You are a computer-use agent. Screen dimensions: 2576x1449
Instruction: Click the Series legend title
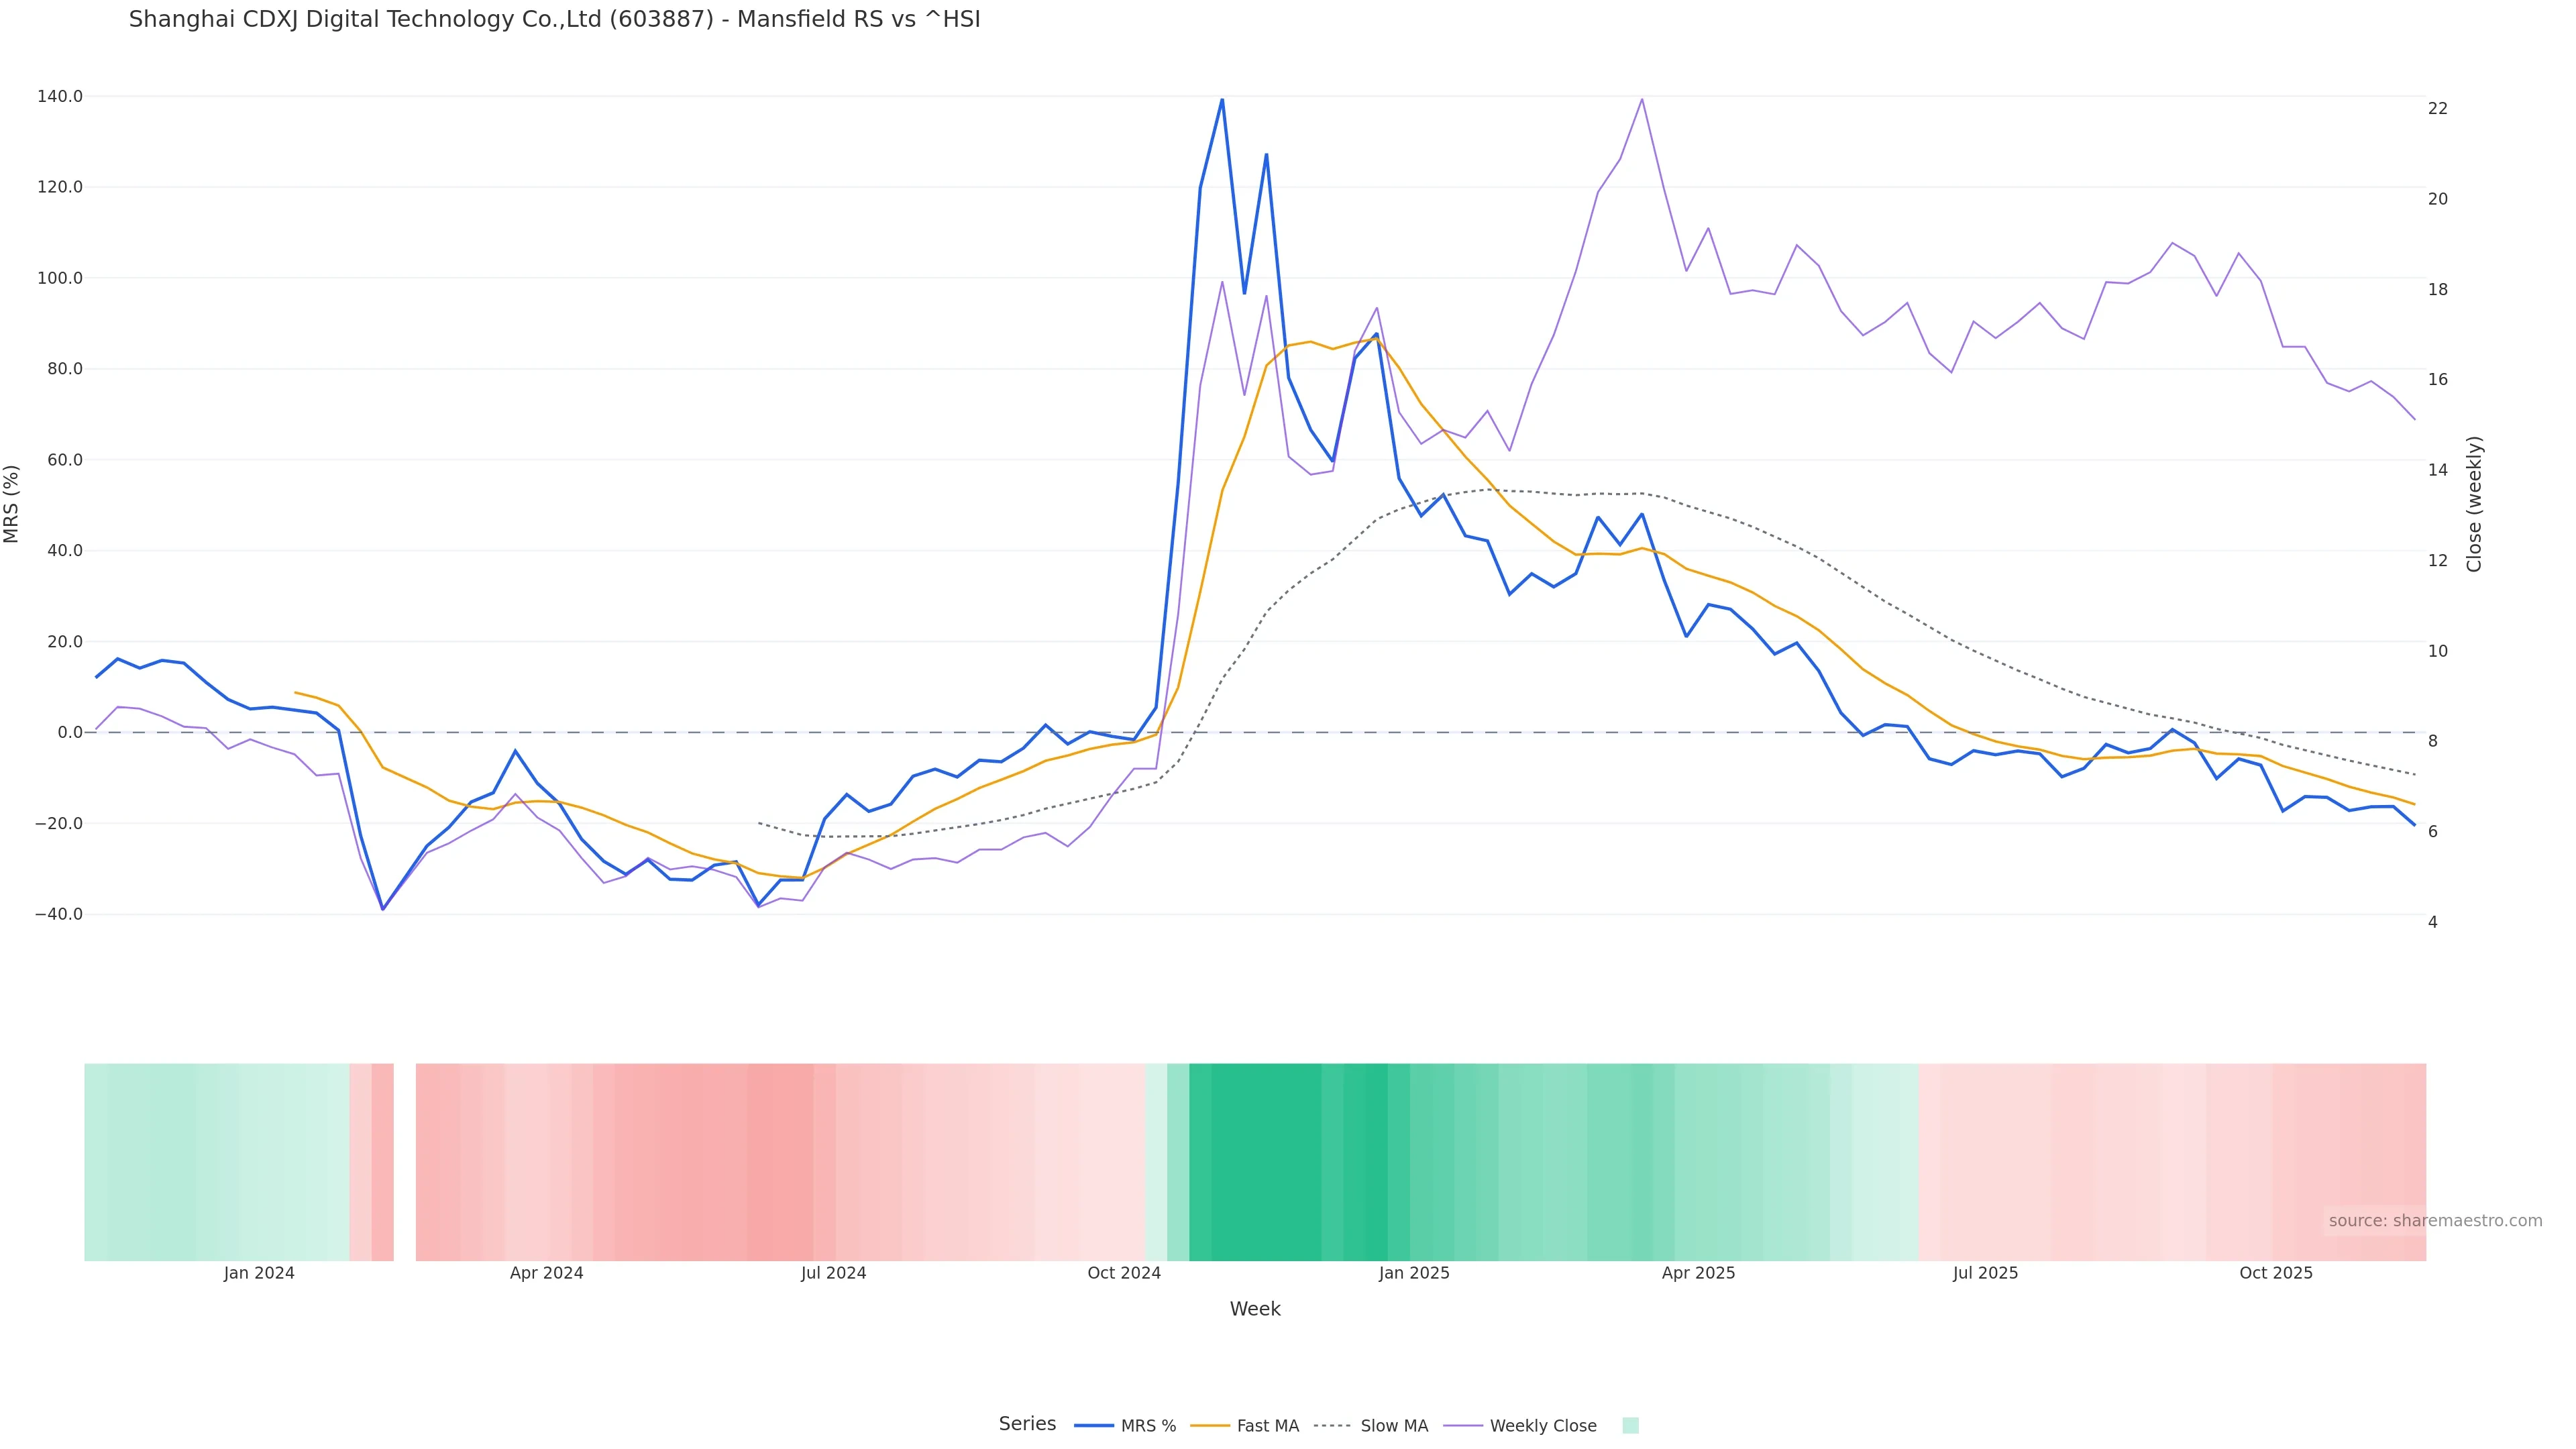[1027, 1424]
